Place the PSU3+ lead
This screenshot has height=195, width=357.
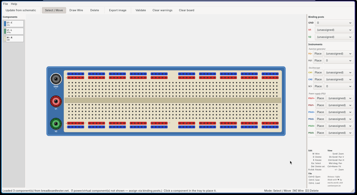click(320, 126)
